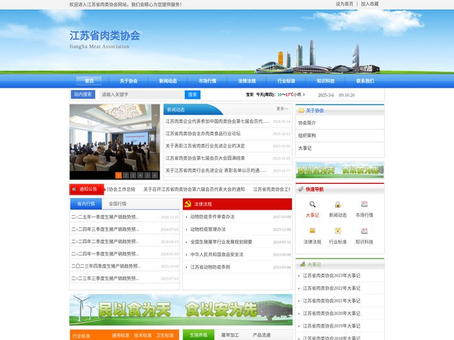Open 新闻动态 in the main navigation bar
This screenshot has height=340, width=454.
[168, 81]
